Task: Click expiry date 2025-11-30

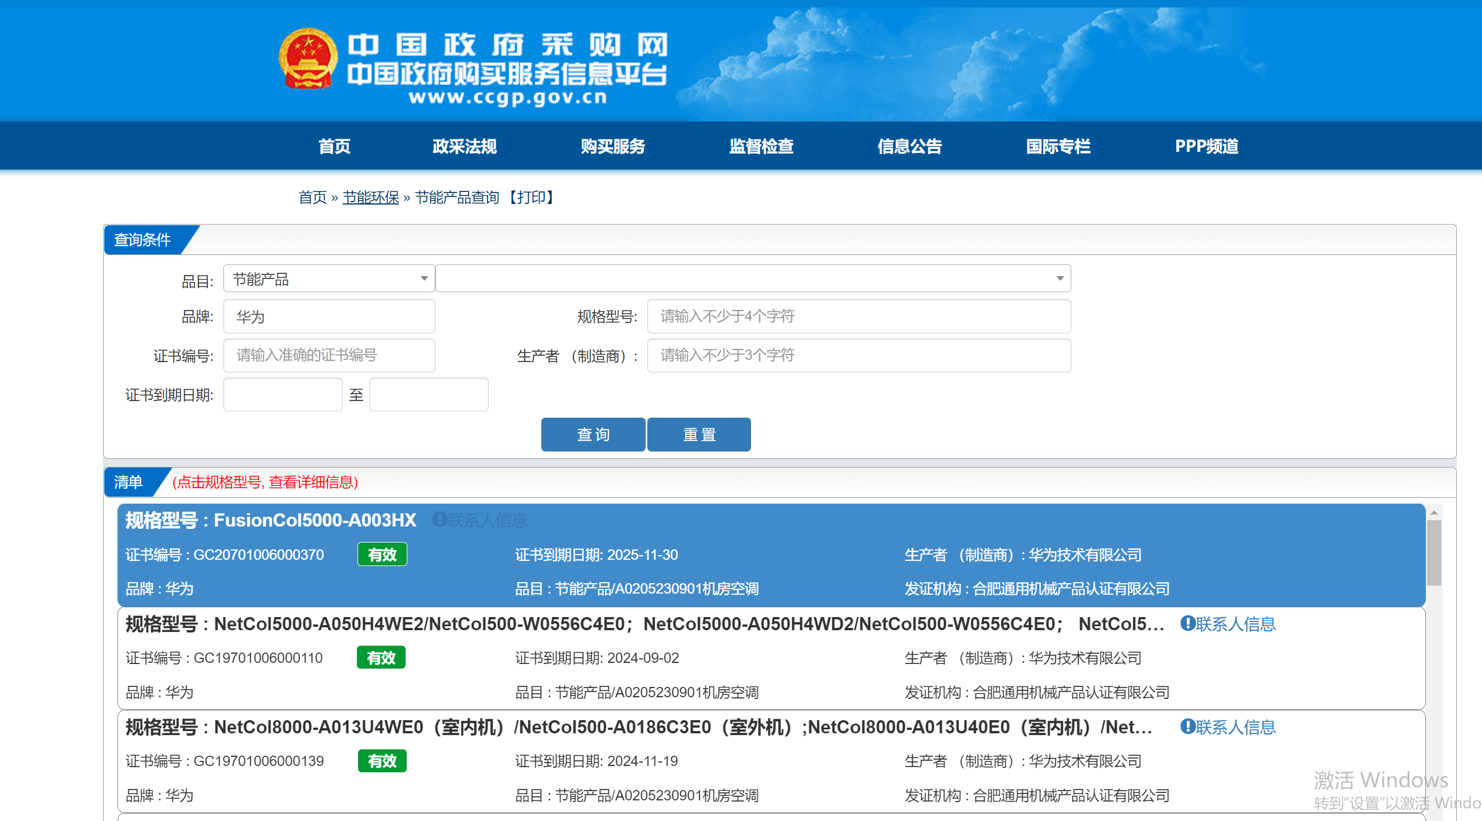Action: [x=643, y=555]
